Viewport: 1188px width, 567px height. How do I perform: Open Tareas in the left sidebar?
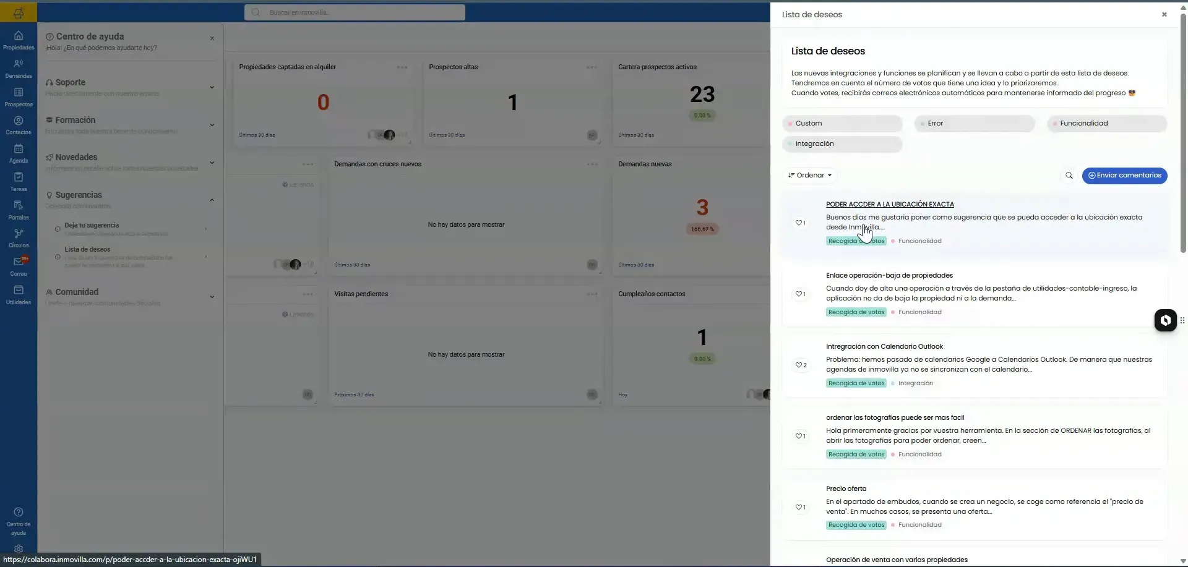pos(19,182)
